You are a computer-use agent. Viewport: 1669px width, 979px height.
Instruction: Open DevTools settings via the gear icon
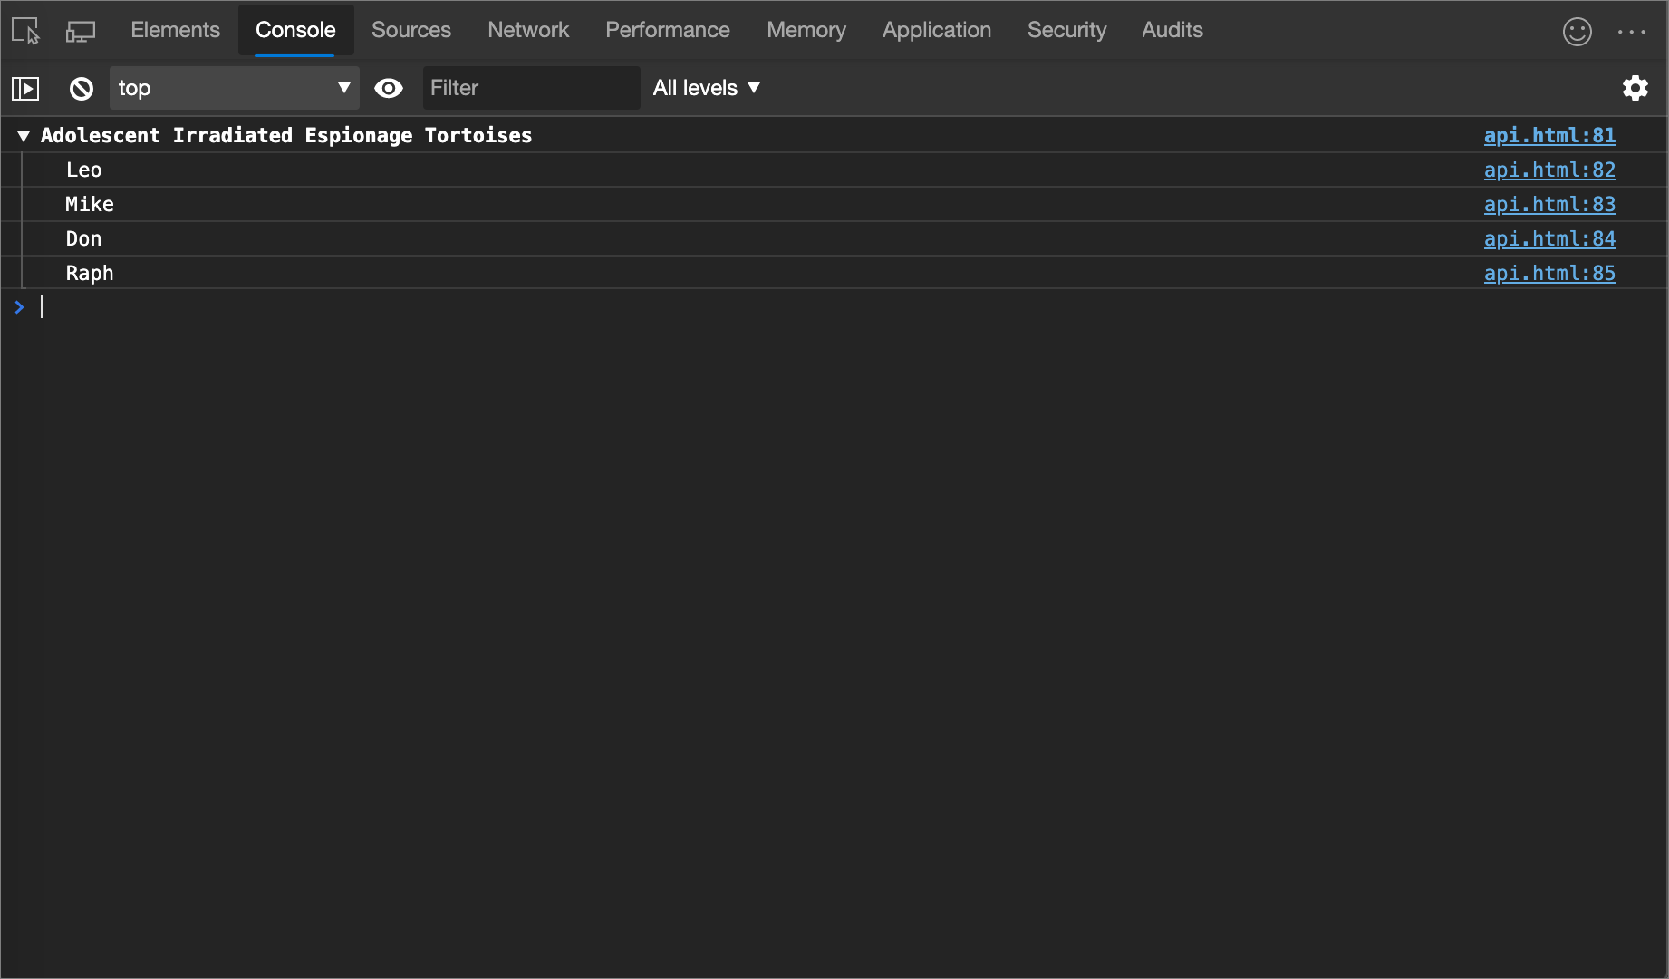(x=1635, y=88)
